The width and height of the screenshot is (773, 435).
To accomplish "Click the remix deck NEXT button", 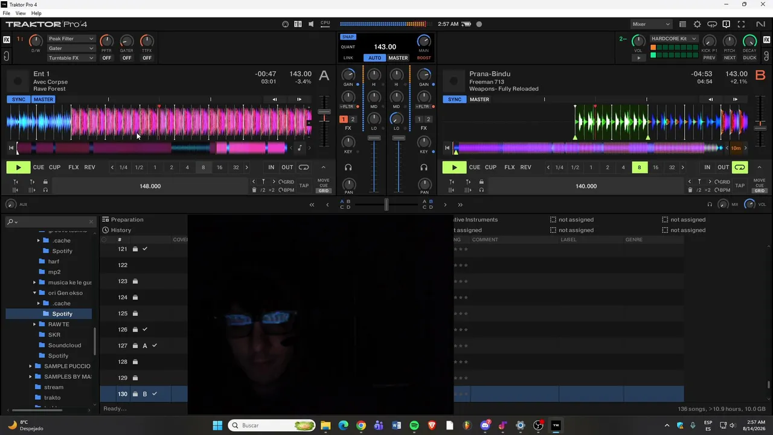I will 730,58.
